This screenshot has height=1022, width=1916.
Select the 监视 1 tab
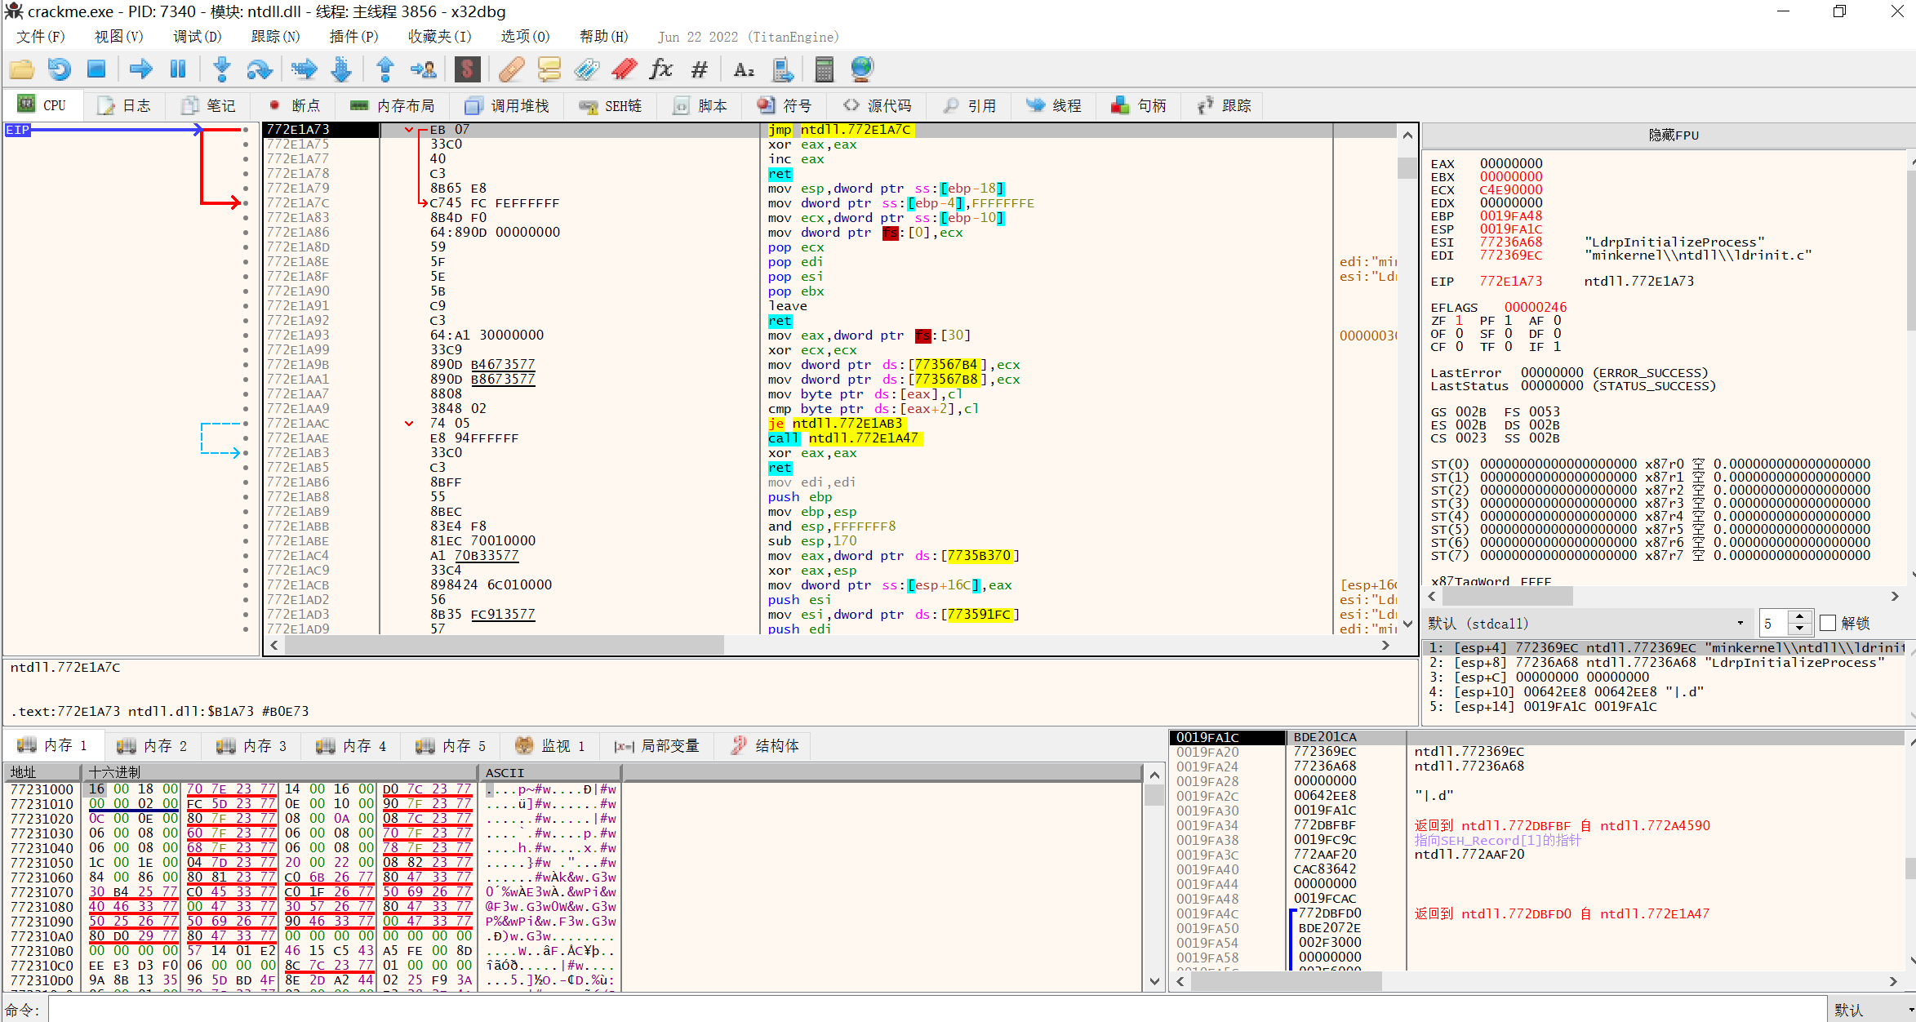[551, 745]
